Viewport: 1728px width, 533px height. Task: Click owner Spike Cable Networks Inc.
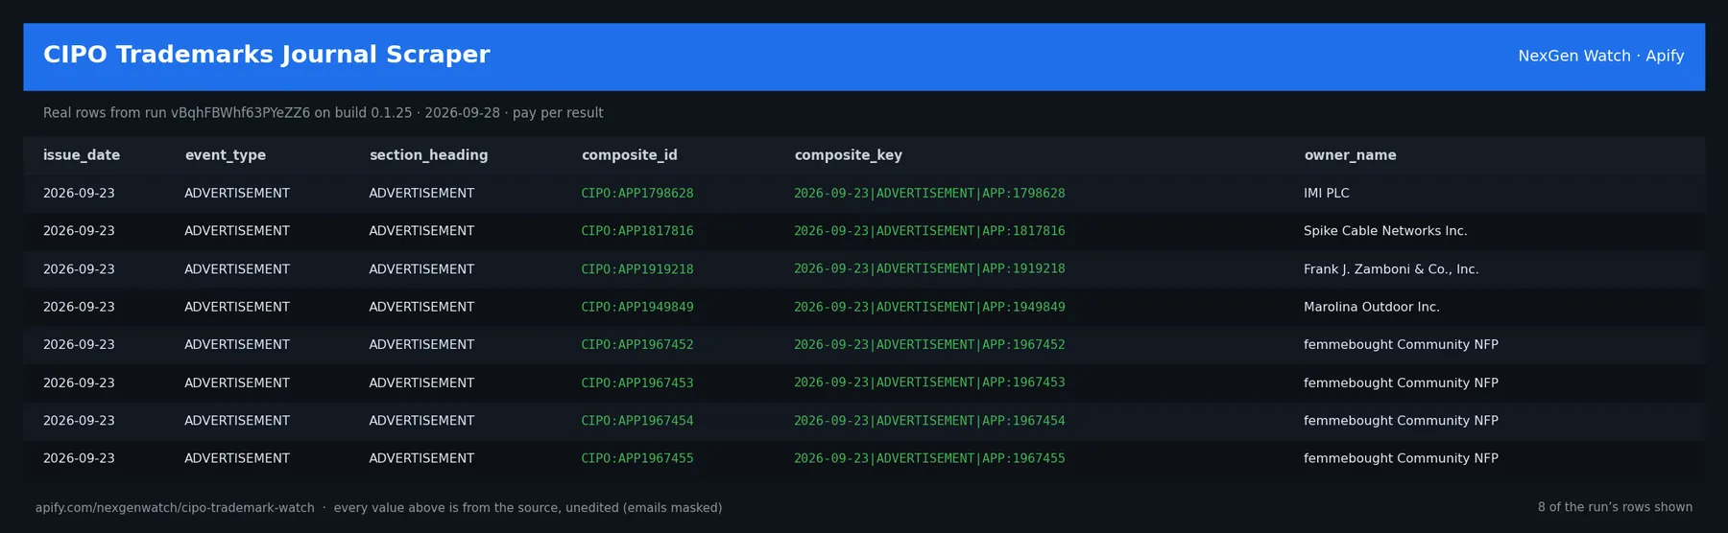point(1385,231)
